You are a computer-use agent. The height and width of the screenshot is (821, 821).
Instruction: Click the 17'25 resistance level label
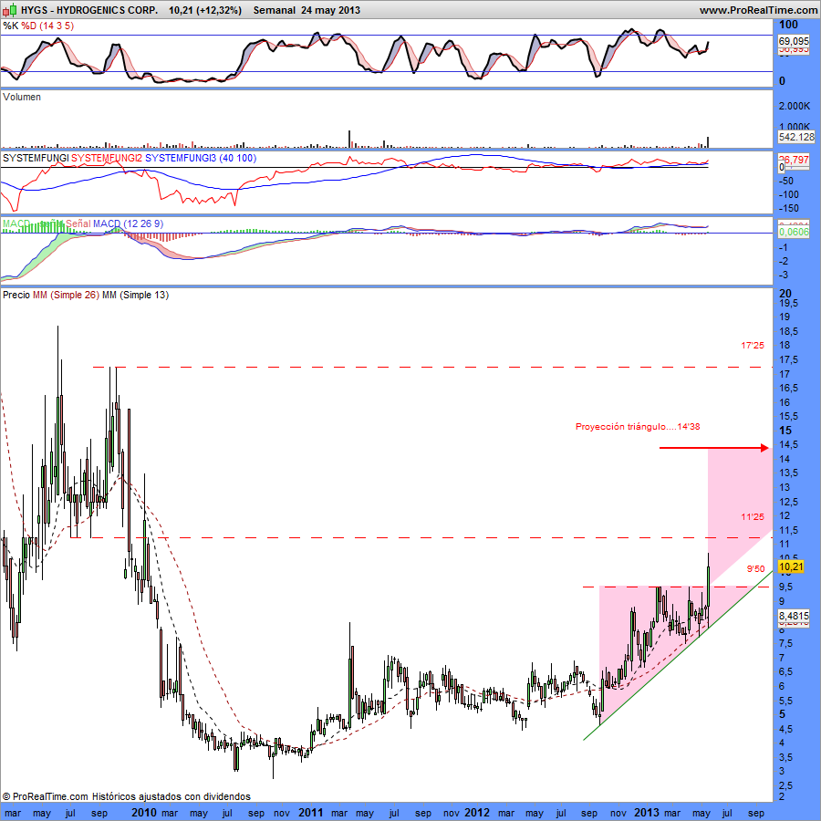click(x=753, y=346)
